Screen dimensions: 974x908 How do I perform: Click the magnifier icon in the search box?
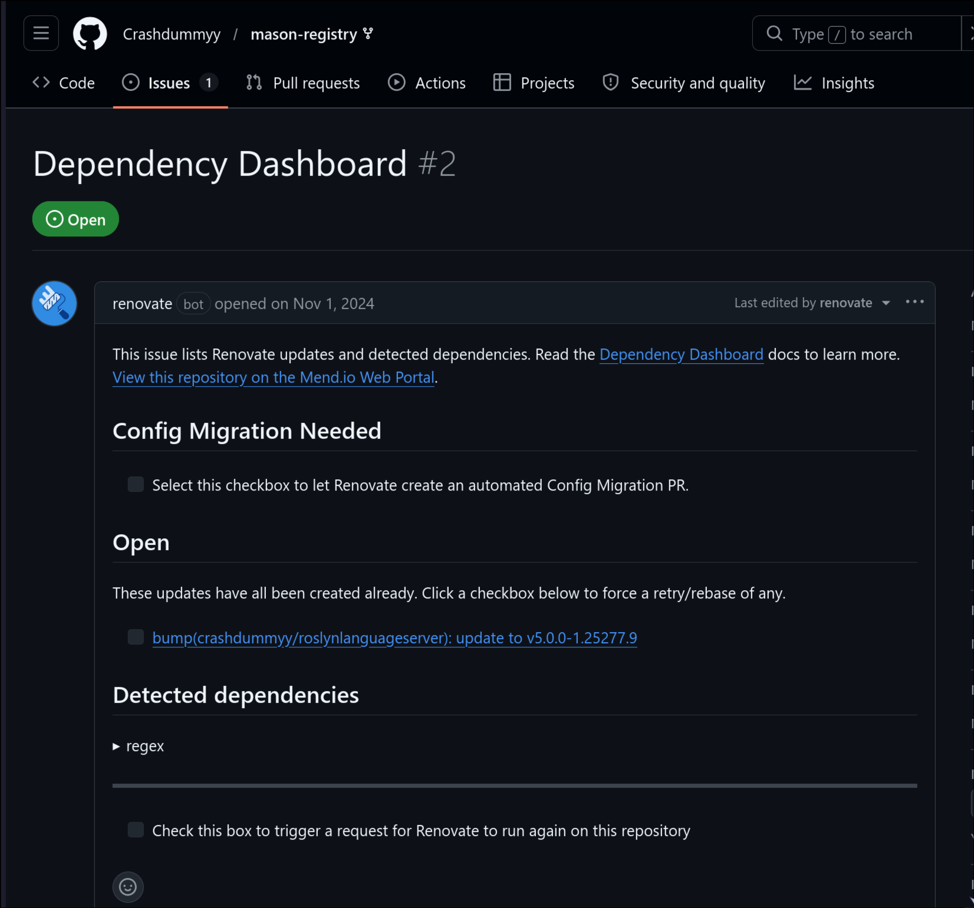tap(774, 34)
